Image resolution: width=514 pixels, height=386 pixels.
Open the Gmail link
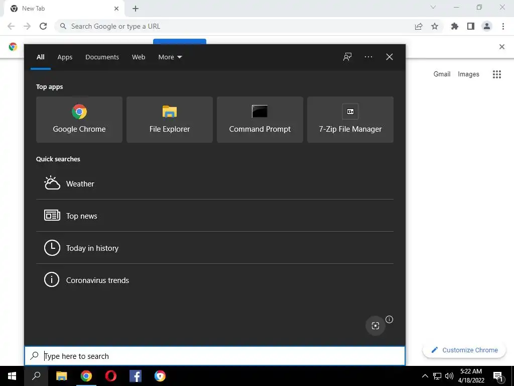[442, 74]
